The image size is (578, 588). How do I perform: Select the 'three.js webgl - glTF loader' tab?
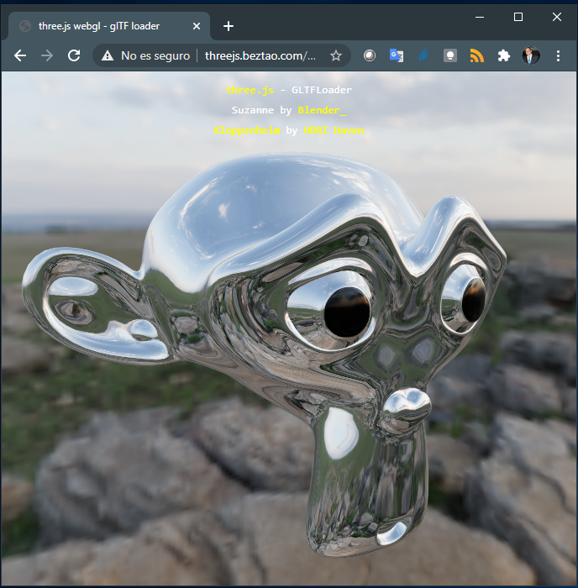coord(99,26)
